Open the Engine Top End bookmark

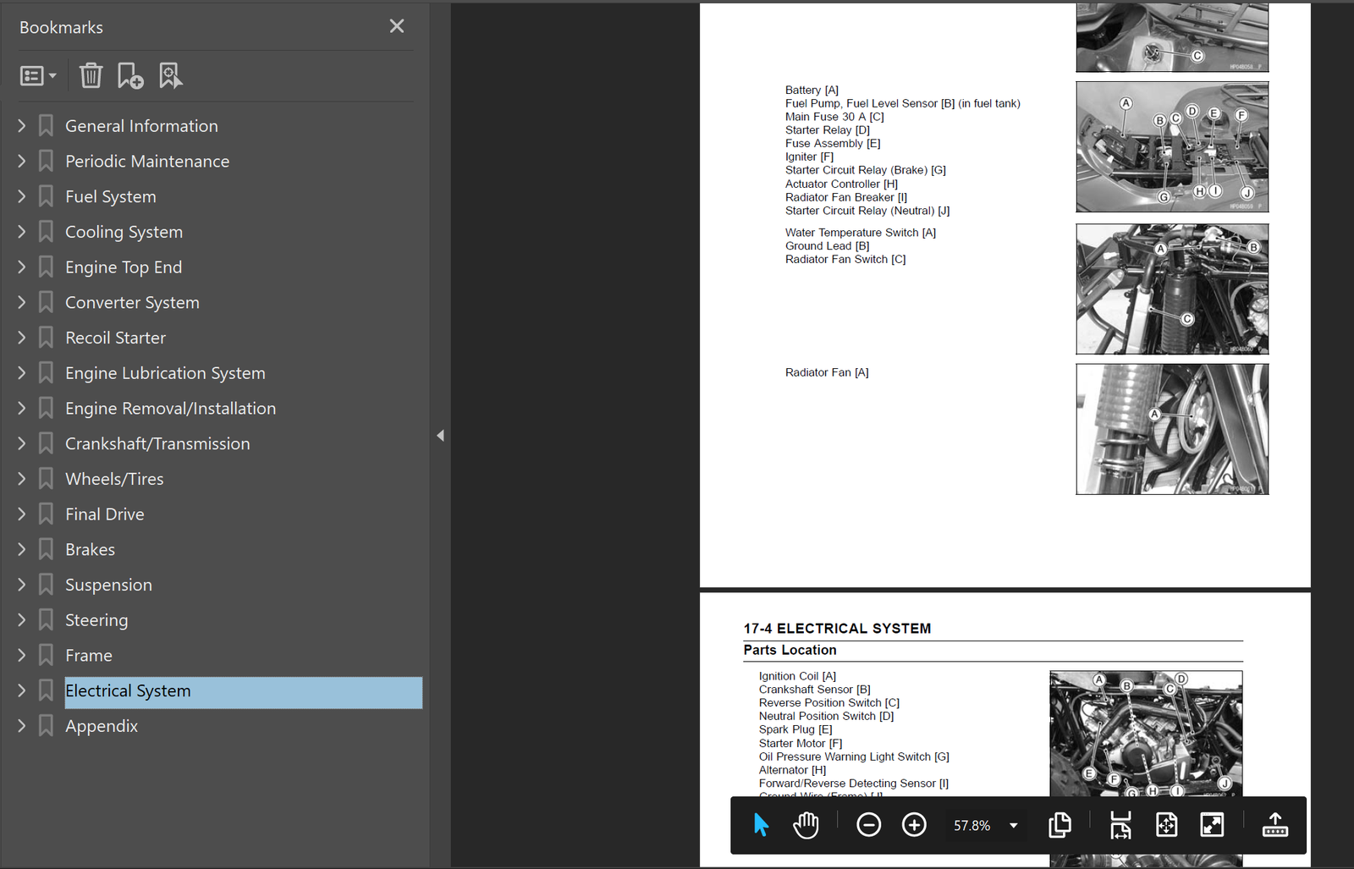pos(124,267)
